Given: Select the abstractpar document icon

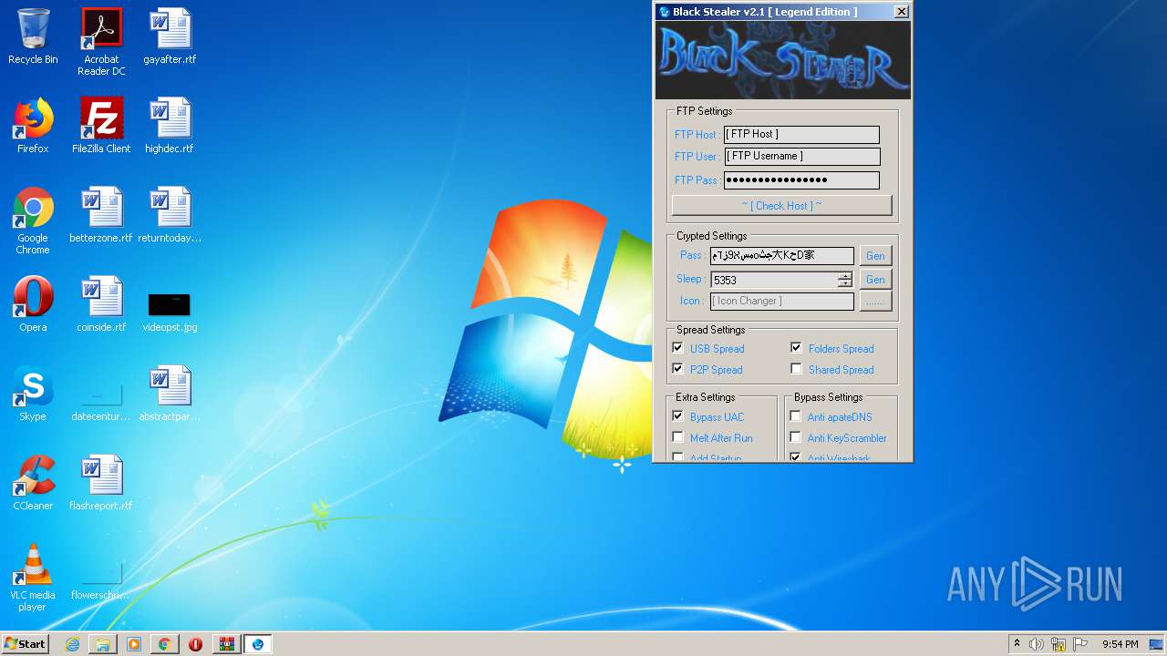Looking at the screenshot, I should 170,394.
